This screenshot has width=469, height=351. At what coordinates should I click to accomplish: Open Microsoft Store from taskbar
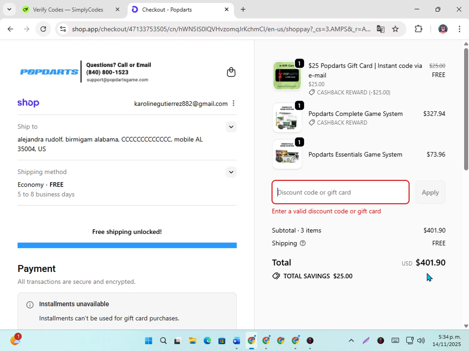pos(222,341)
